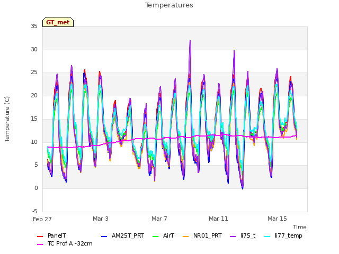The width and height of the screenshot is (339, 254).
Task: Toggle the NR01_PRT legend entry
Action: (202, 235)
